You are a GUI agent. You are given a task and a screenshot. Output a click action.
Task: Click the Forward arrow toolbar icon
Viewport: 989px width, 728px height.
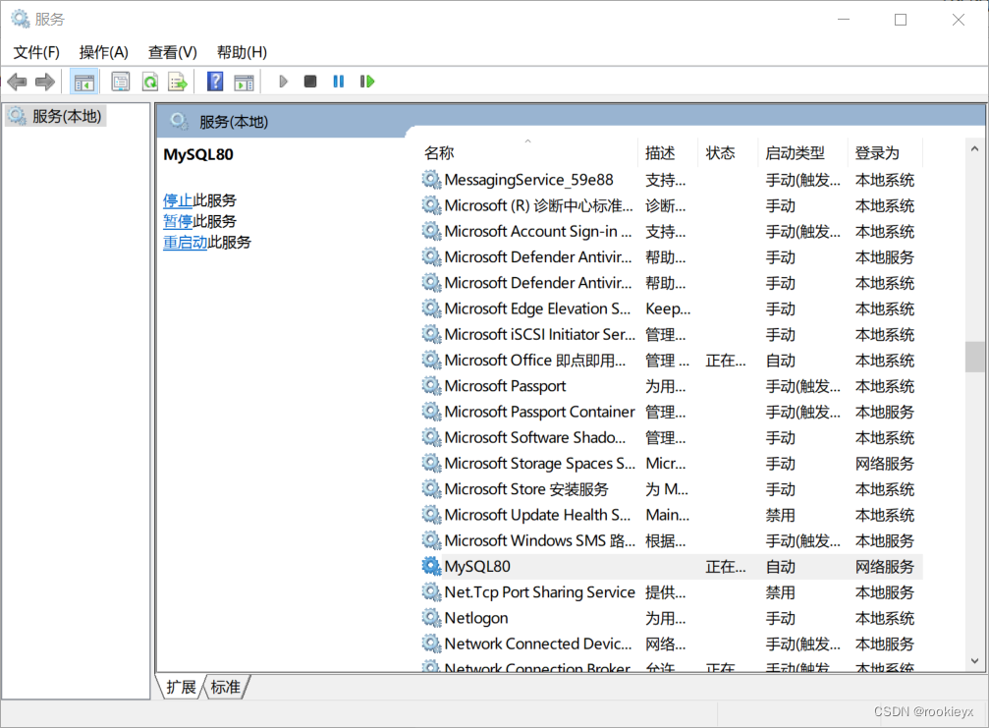pyautogui.click(x=45, y=82)
